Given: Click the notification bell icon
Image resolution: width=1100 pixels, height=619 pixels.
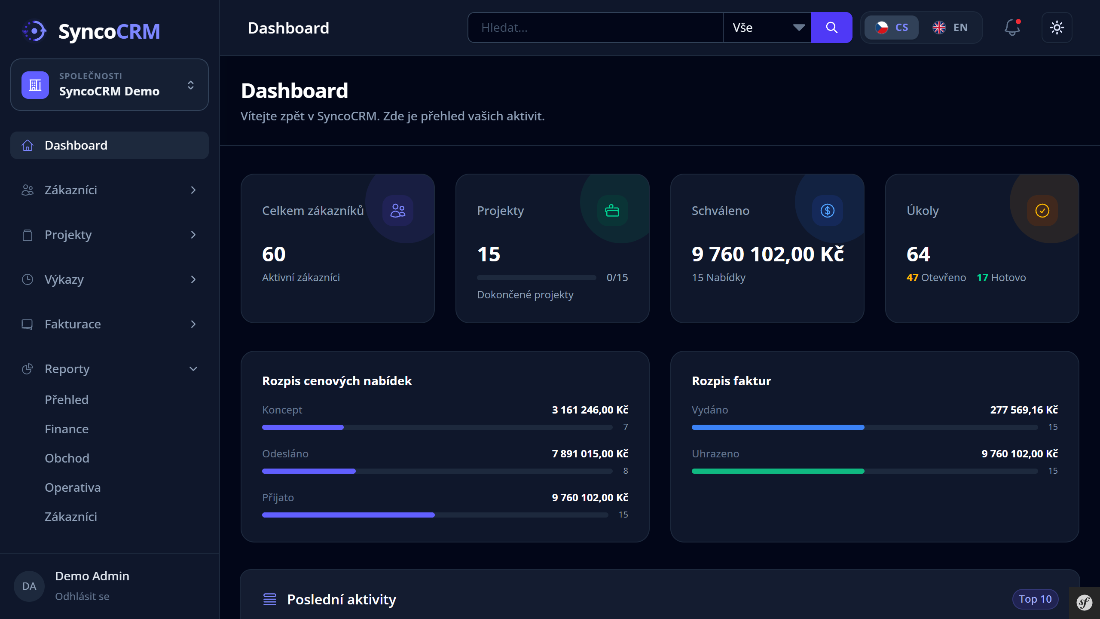Looking at the screenshot, I should (x=1012, y=28).
